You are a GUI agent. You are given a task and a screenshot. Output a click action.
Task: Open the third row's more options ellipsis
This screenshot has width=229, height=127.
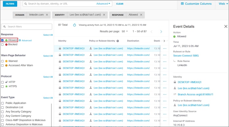165,62
